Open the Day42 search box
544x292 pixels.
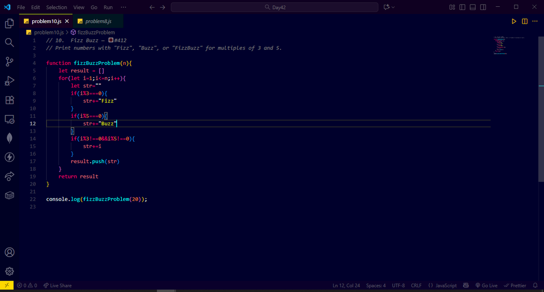(274, 7)
